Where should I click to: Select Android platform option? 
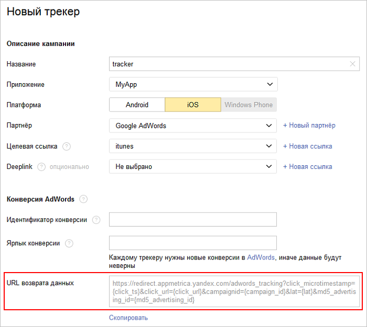(137, 105)
